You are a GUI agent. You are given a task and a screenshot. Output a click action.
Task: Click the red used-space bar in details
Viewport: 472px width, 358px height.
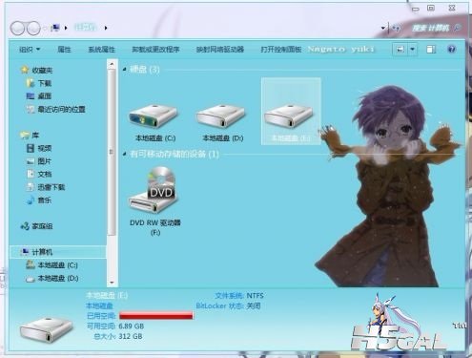tap(156, 316)
